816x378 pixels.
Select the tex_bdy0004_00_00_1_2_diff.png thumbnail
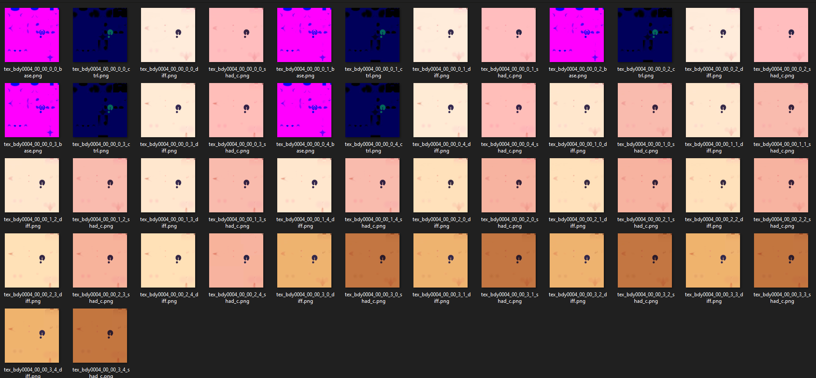point(32,185)
